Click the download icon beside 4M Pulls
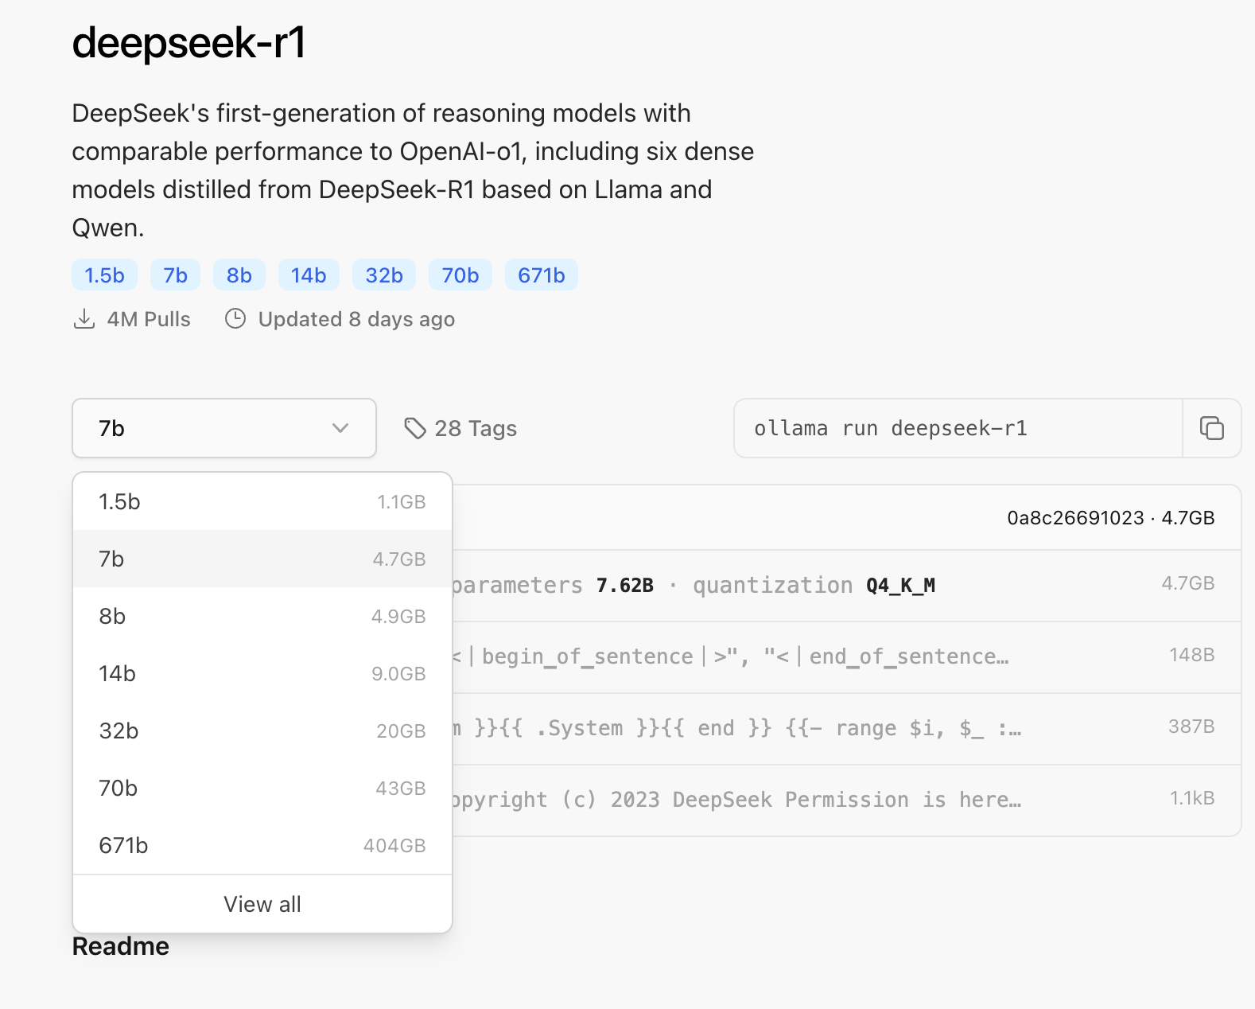 [84, 319]
